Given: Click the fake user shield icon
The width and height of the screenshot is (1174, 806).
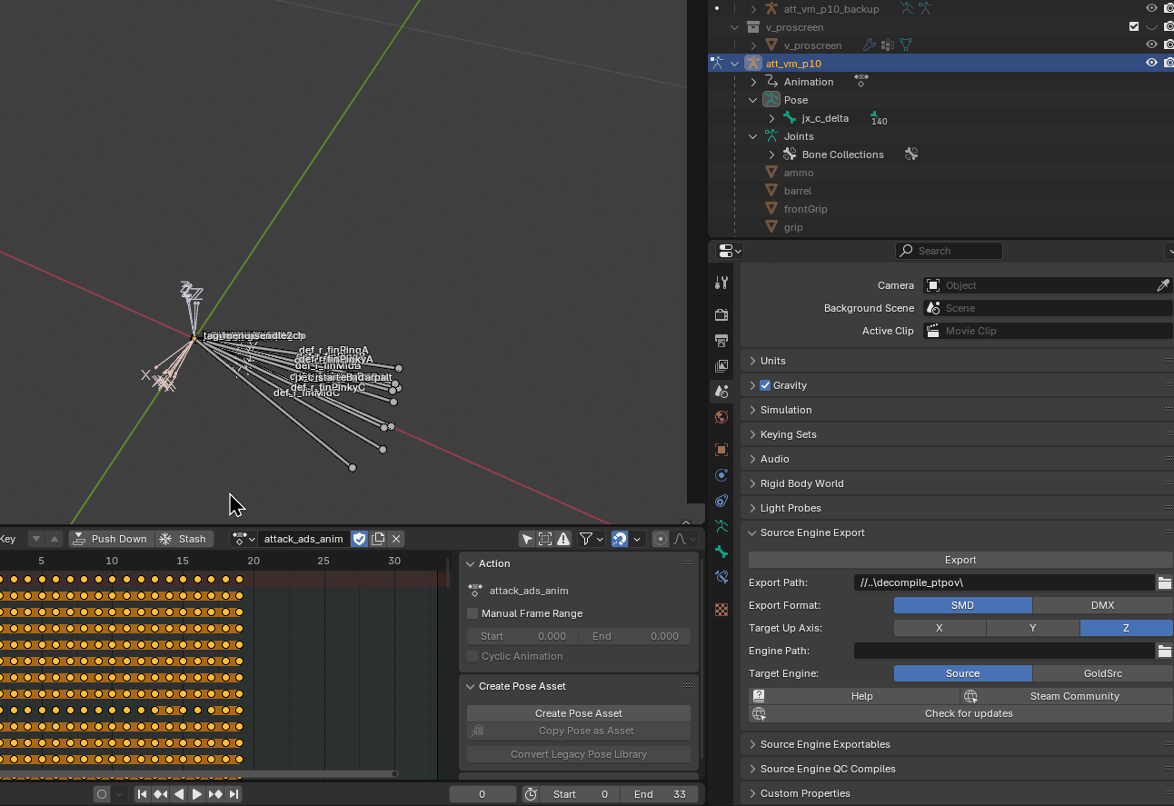Looking at the screenshot, I should (359, 539).
